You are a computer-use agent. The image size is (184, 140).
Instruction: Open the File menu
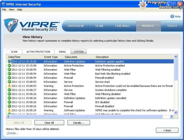coord(4,9)
